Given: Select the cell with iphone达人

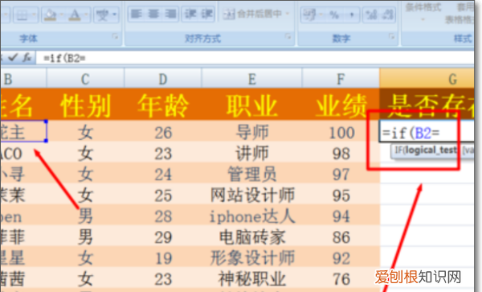Looking at the screenshot, I should [251, 216].
